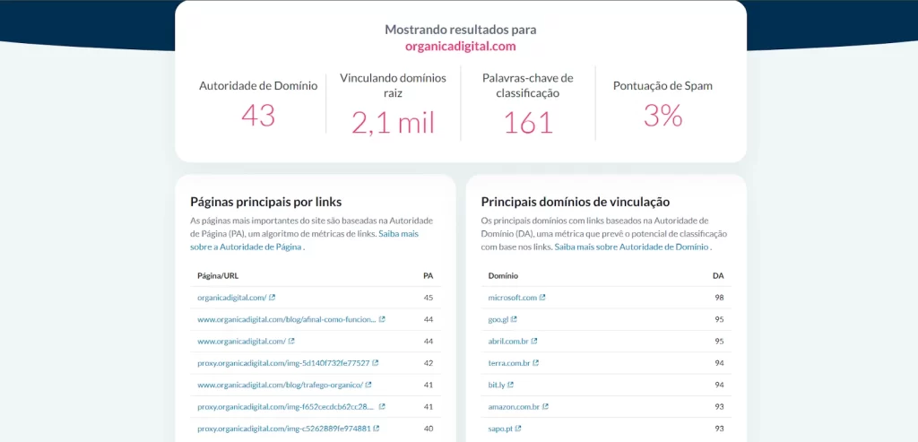918x442 pixels.
Task: Click the organicadigital.com heading in pink
Action: click(460, 47)
